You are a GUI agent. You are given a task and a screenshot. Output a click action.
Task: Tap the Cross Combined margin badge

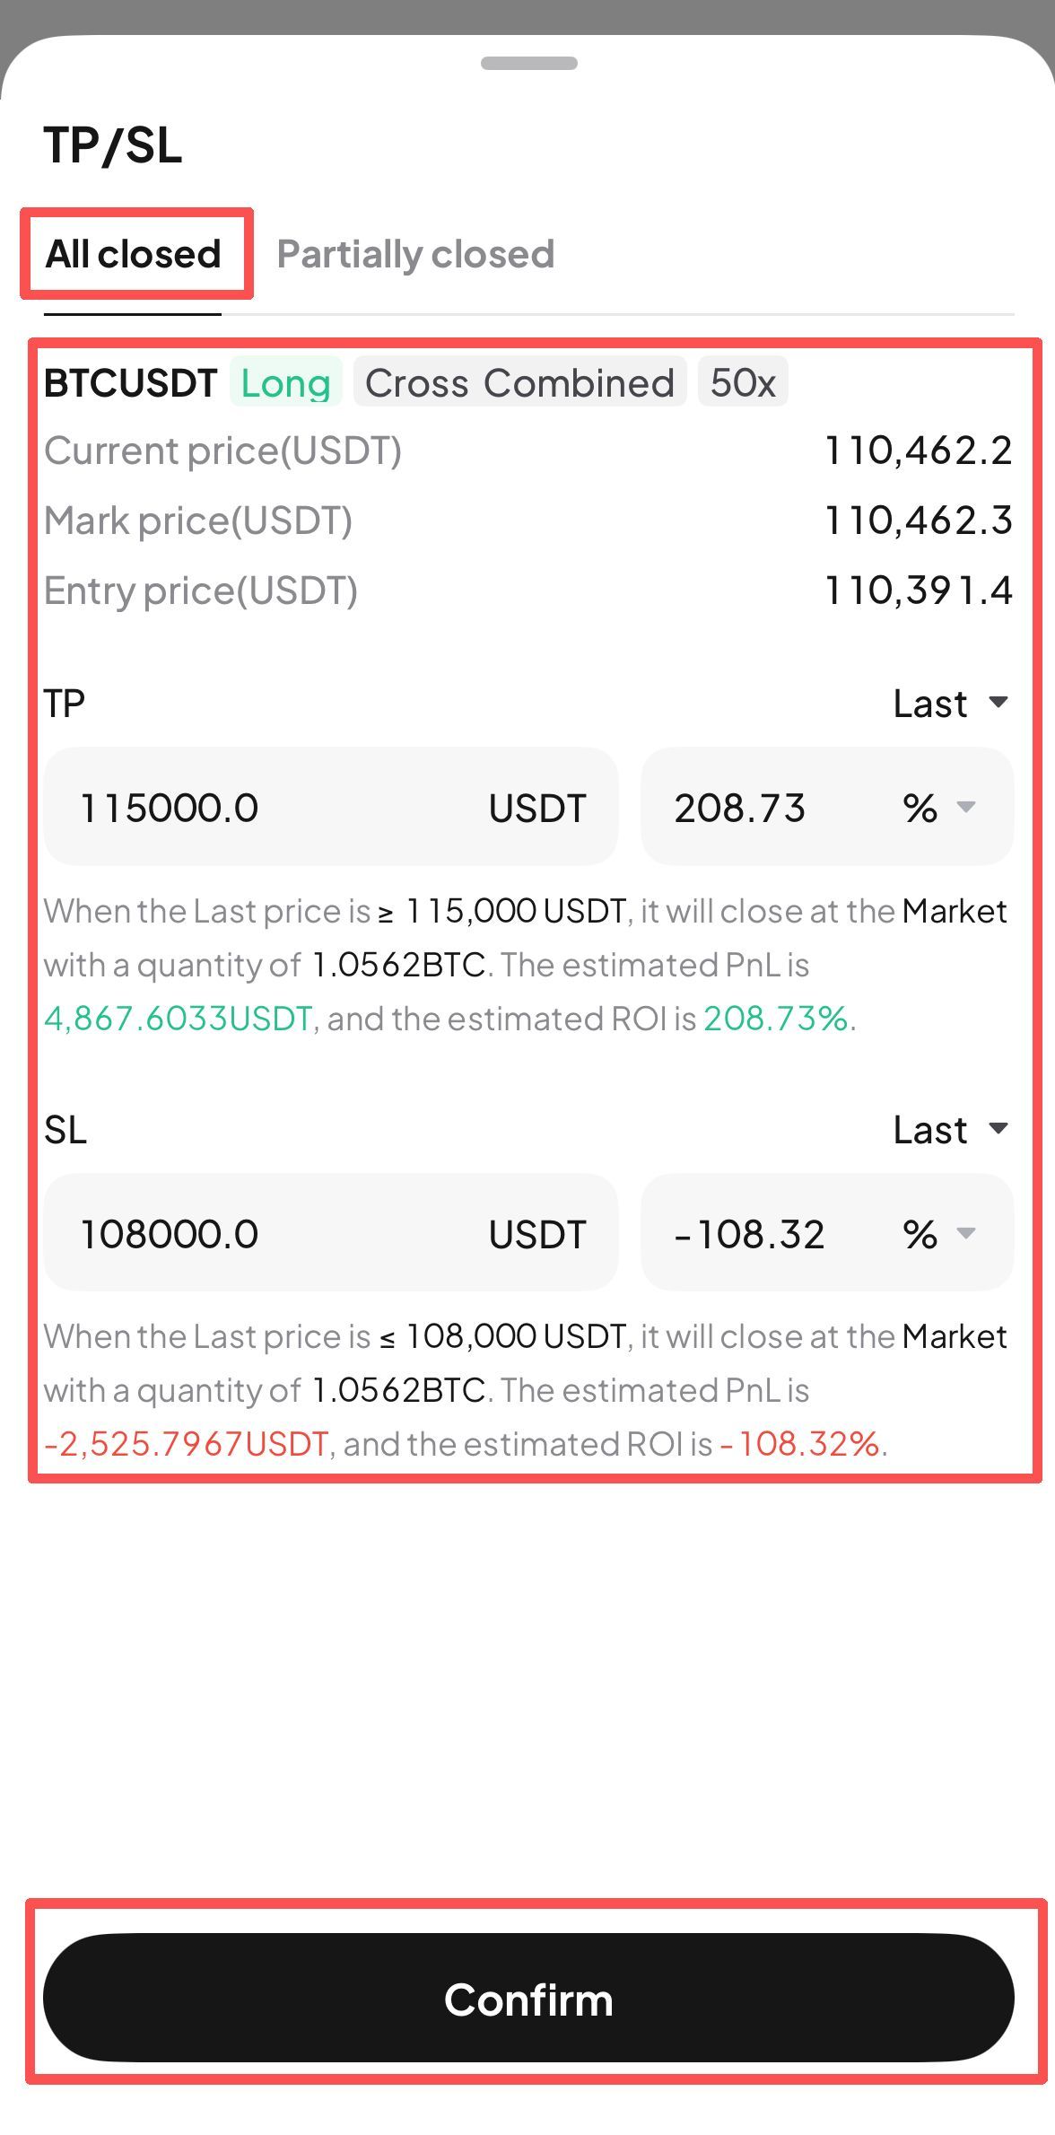519,382
